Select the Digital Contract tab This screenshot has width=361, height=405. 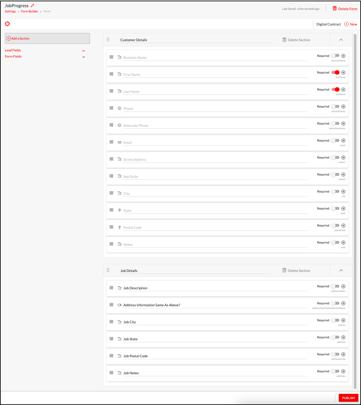(328, 24)
